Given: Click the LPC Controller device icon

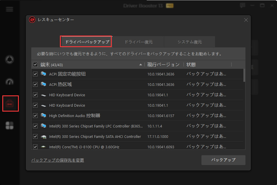Looking at the screenshot, I should point(43,126).
